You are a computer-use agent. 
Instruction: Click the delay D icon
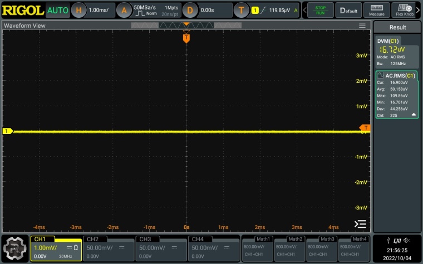pyautogui.click(x=190, y=10)
